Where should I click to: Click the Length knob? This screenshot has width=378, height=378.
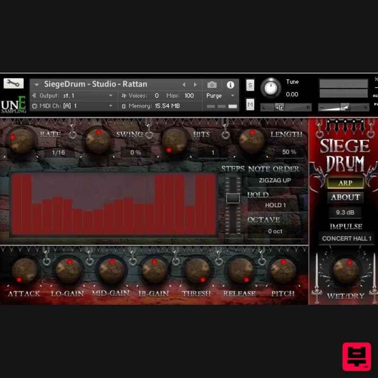pos(252,141)
